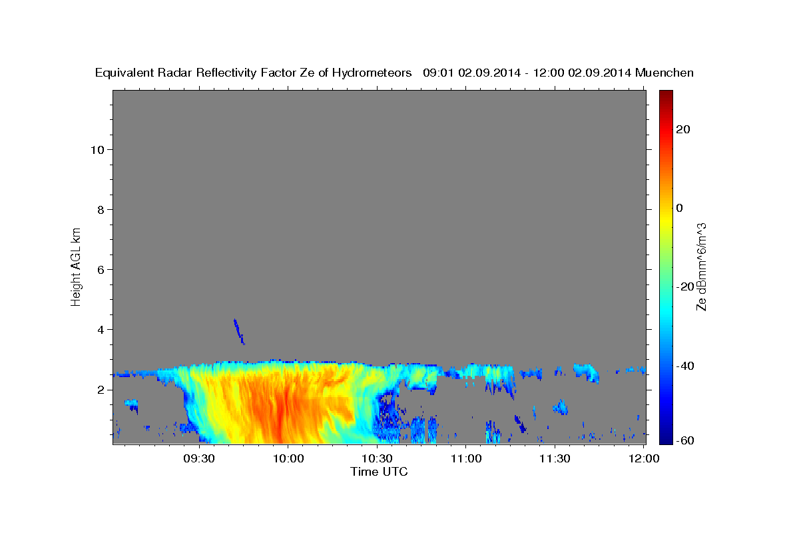
Task: Click the plot title text
Action: 395,73
